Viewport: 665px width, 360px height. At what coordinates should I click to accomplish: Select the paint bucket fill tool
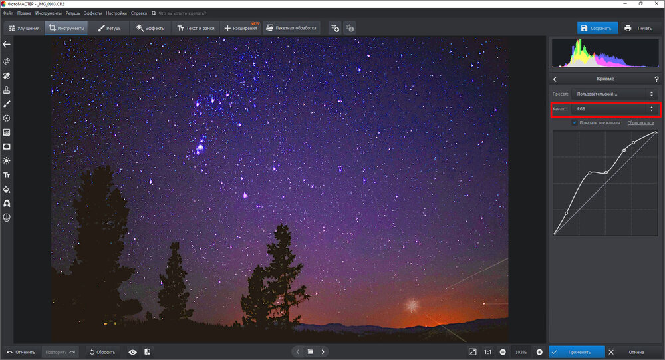click(7, 189)
